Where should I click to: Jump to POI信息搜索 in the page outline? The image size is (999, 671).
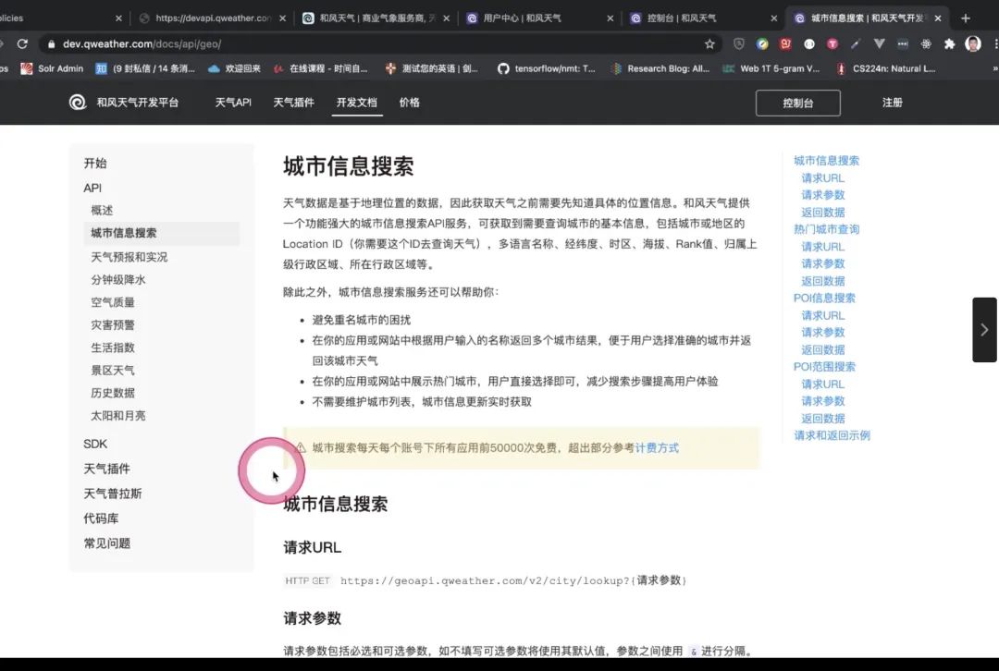[x=824, y=298]
